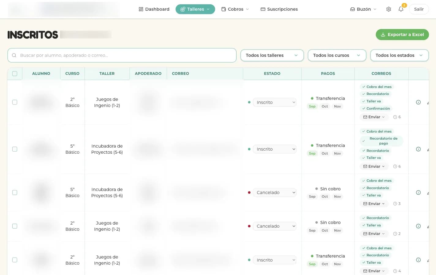Navigate to Suscripciones
The image size is (436, 275).
279,9
